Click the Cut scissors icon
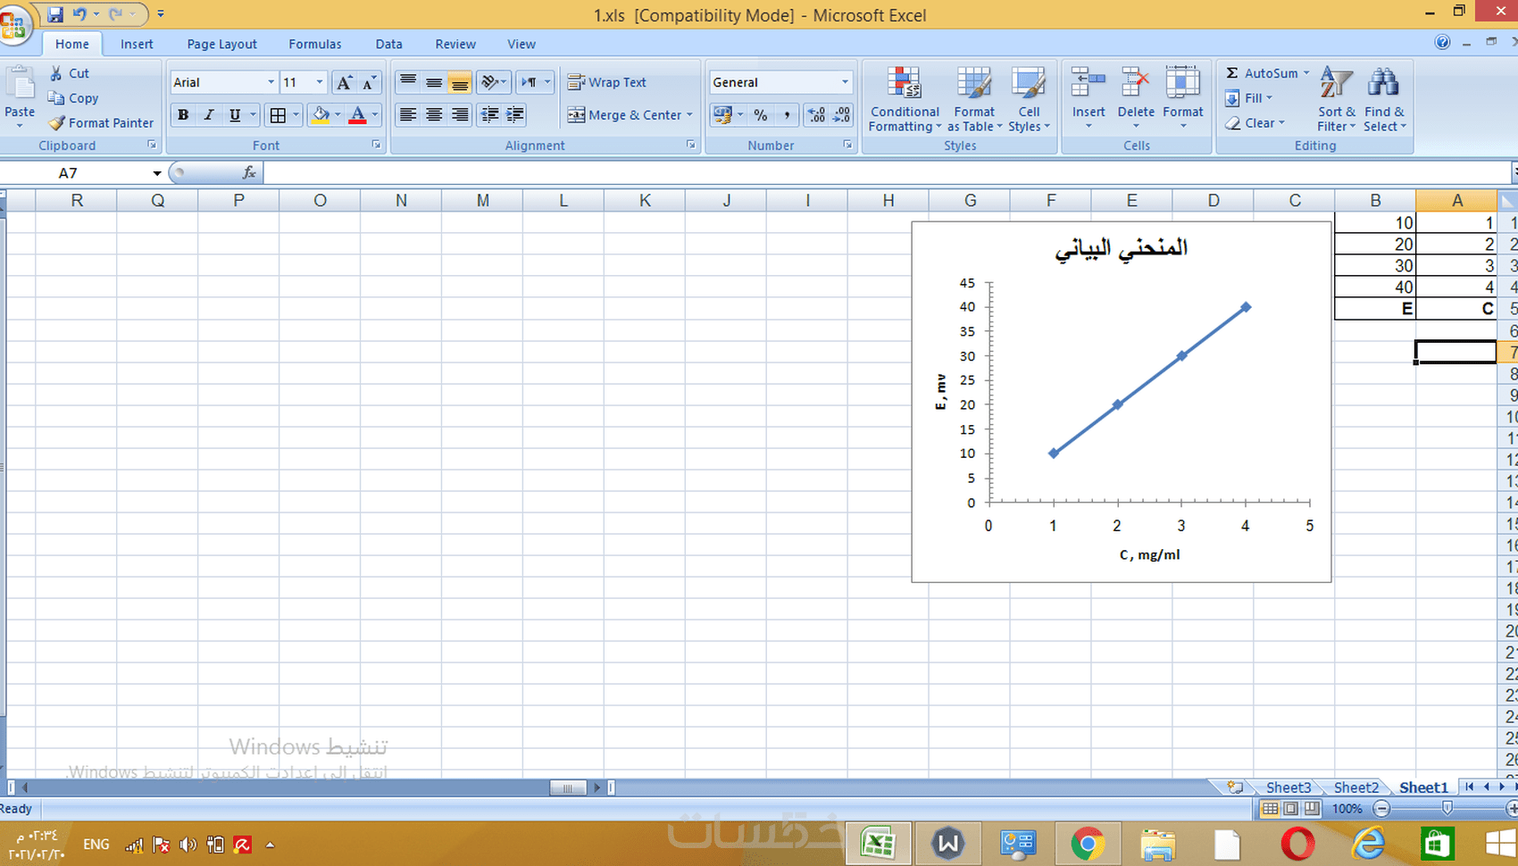The width and height of the screenshot is (1518, 866). coord(56,73)
